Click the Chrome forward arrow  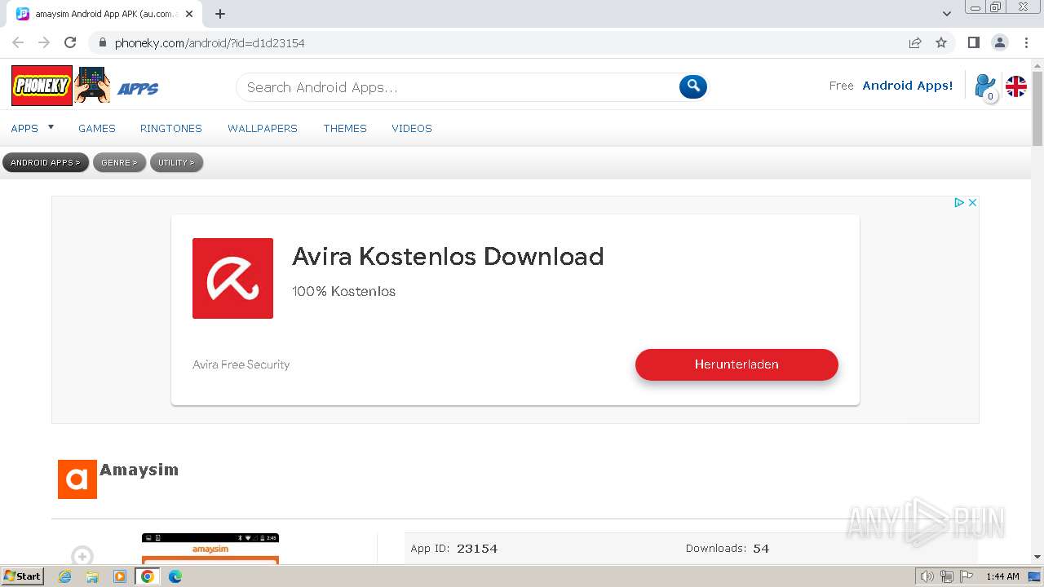coord(44,42)
